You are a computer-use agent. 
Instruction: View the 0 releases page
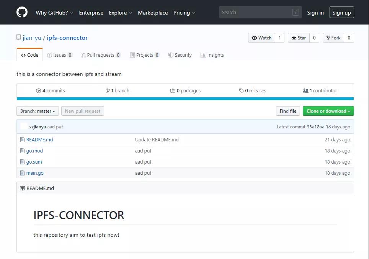253,91
